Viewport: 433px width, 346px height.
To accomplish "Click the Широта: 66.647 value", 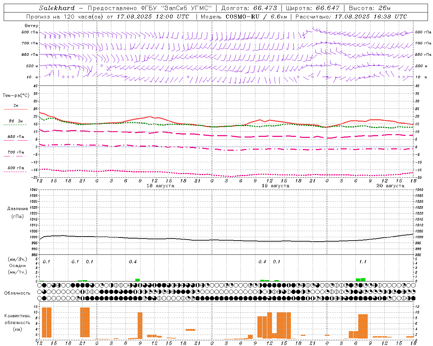I will (x=313, y=8).
